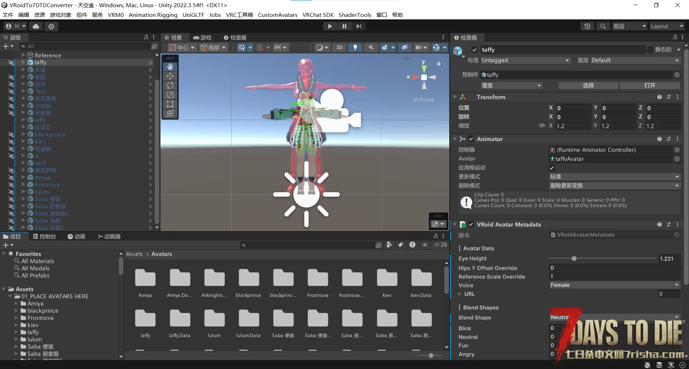The height and width of the screenshot is (369, 689).
Task: Select the Move tool in scene toolbar
Action: click(x=170, y=76)
